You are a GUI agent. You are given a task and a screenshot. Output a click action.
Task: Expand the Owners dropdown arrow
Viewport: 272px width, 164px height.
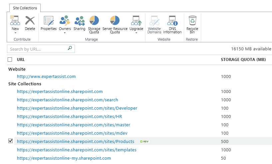[65, 33]
